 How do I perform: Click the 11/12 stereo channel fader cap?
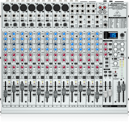tap(80, 88)
